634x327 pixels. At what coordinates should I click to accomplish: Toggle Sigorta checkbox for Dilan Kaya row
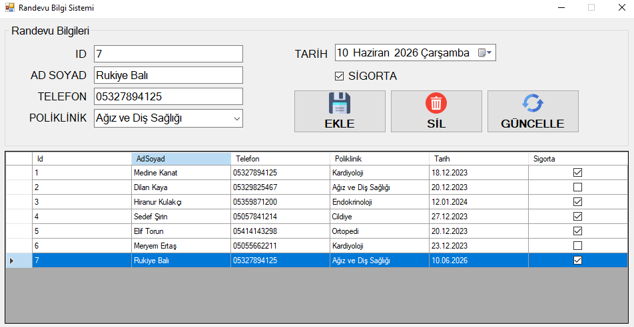577,187
